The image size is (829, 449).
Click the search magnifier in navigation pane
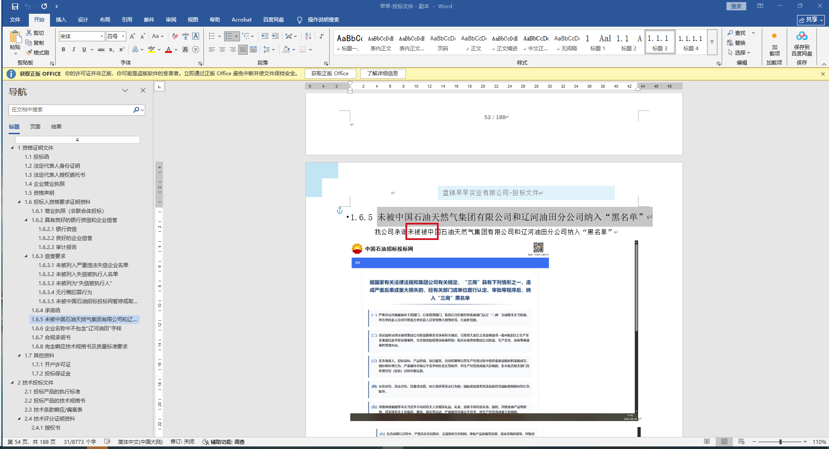click(x=136, y=110)
